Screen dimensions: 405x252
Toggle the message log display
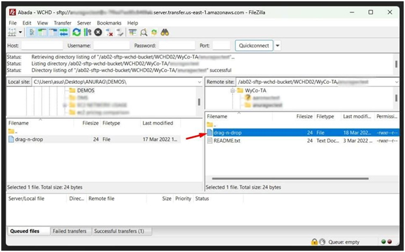(32, 32)
